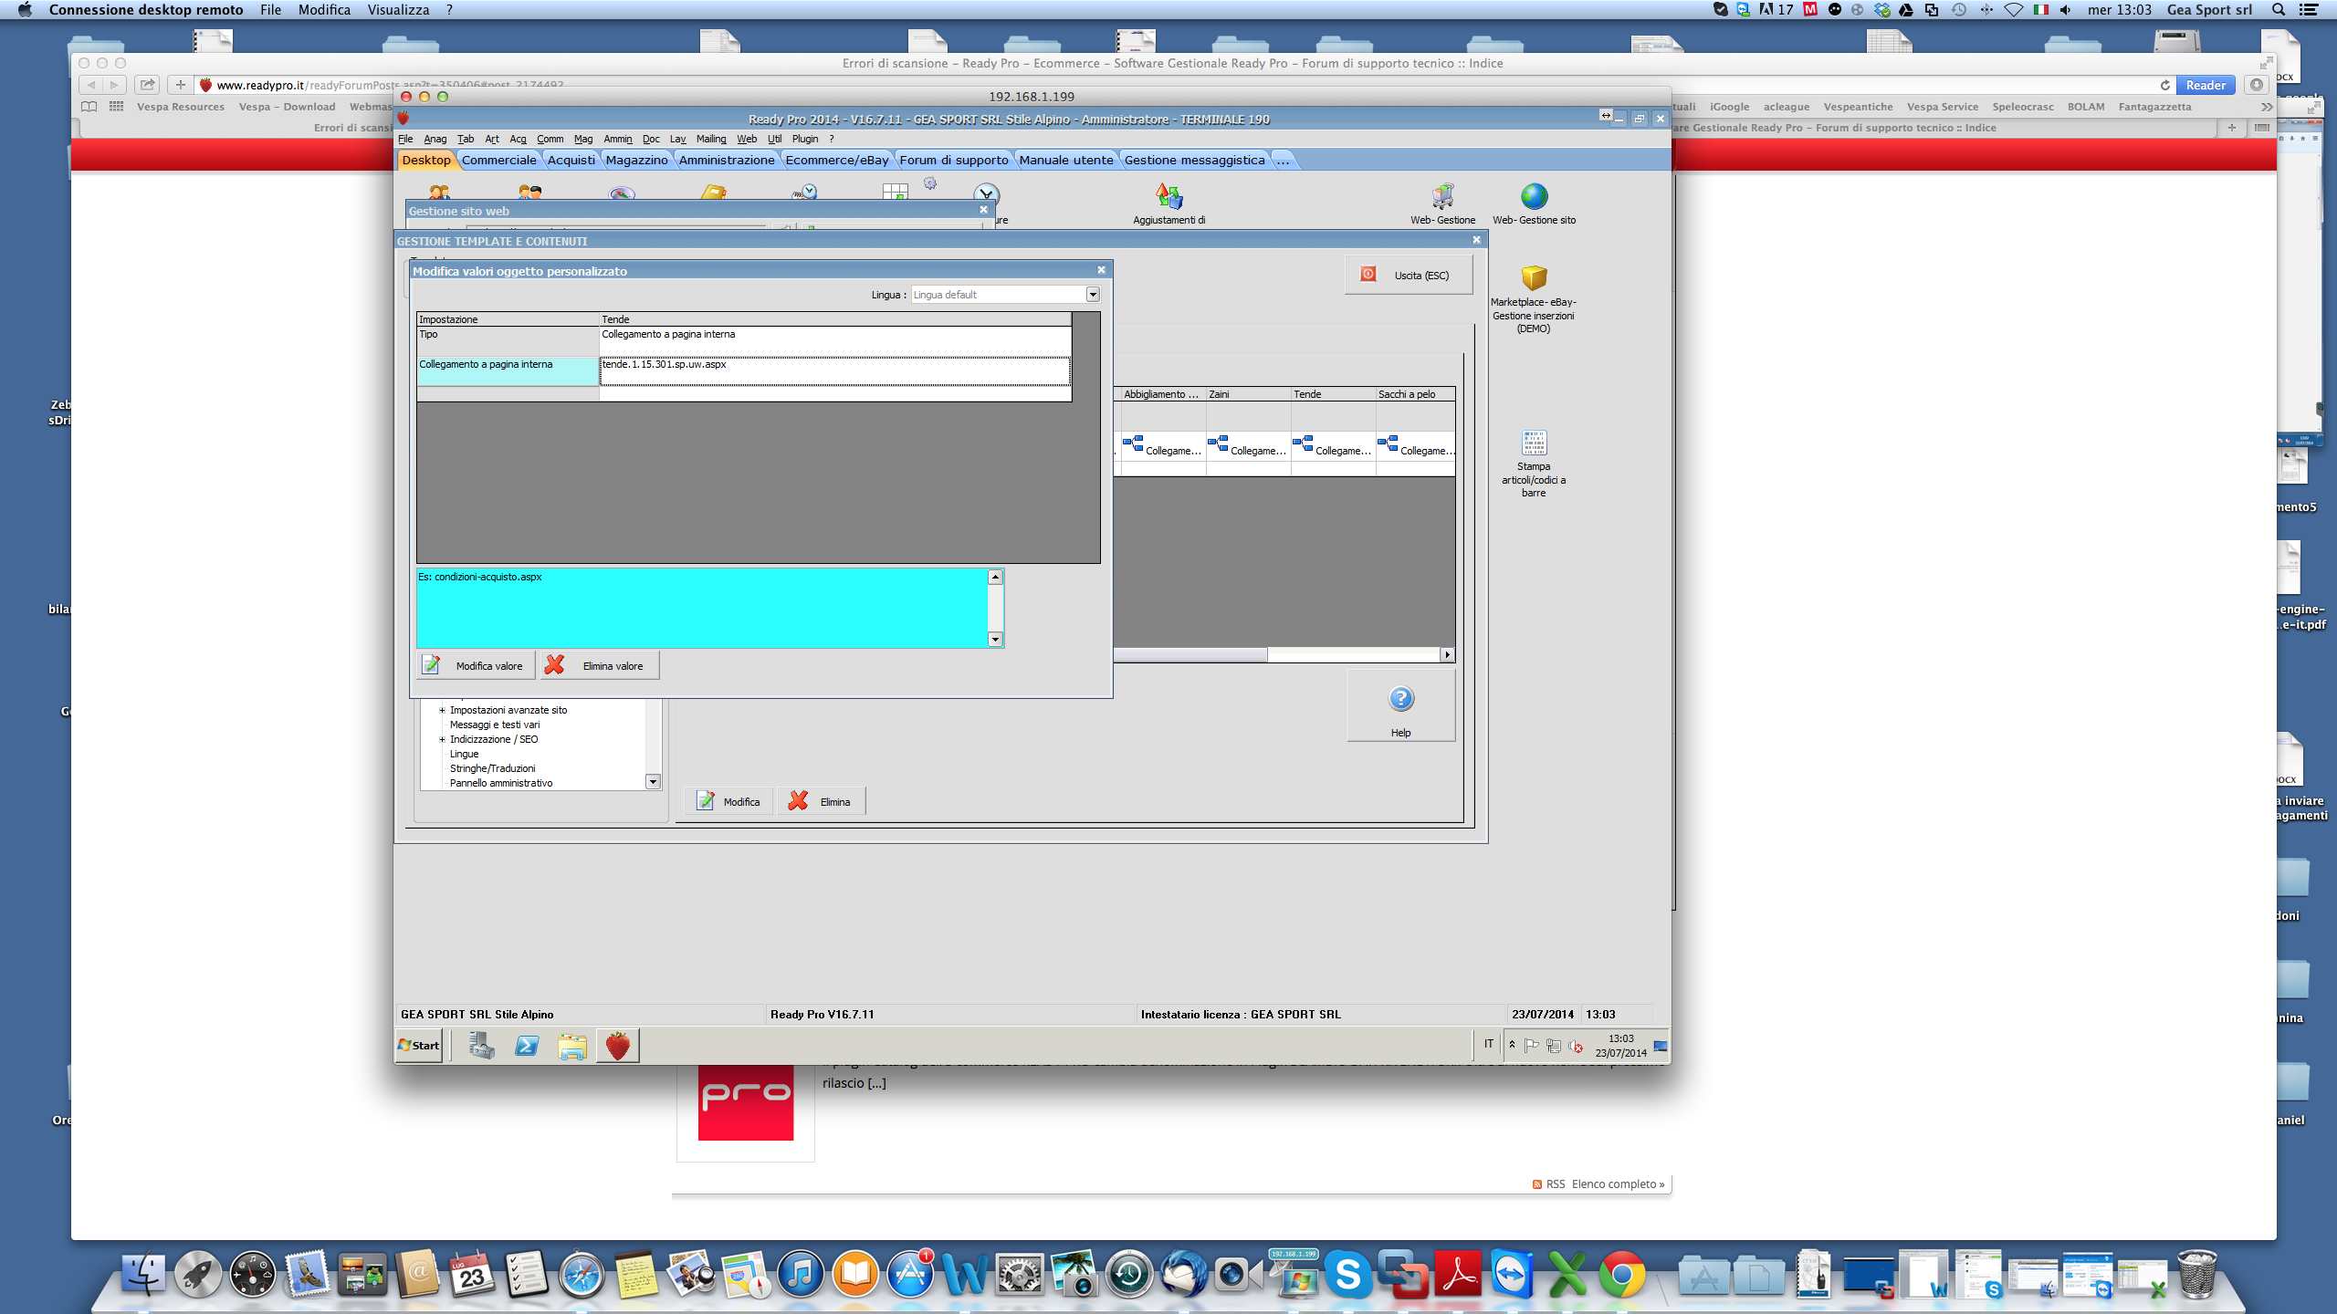This screenshot has height=1314, width=2337.
Task: Switch to the Magazzino tab
Action: 636,160
